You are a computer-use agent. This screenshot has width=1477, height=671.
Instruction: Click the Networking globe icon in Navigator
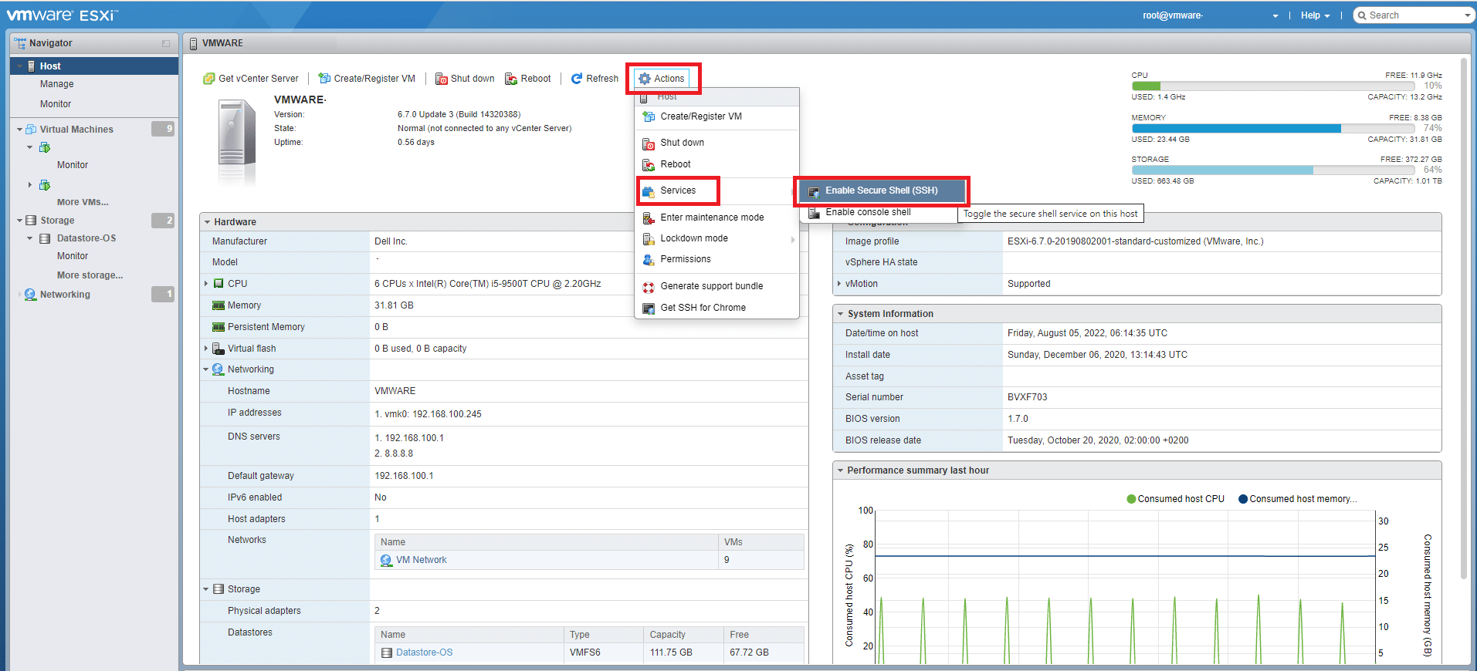[31, 295]
